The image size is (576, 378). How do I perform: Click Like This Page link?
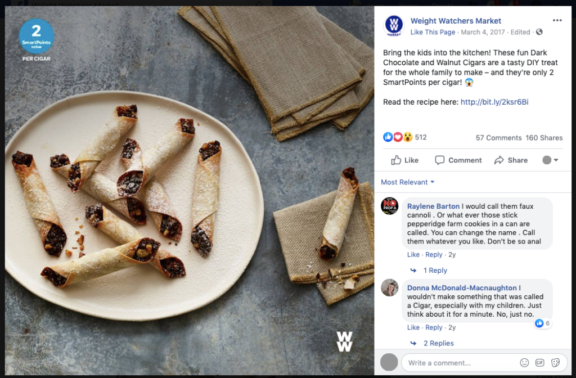[x=433, y=32]
